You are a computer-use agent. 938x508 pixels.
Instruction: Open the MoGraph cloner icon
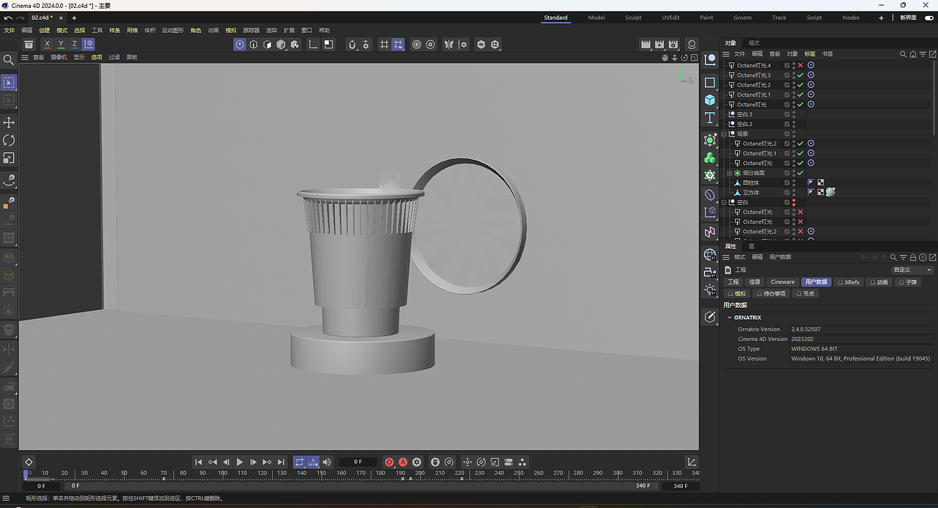click(709, 158)
